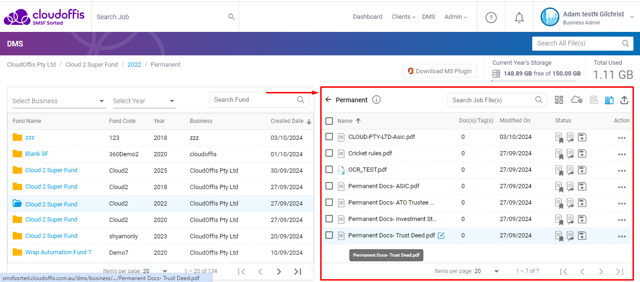This screenshot has width=640, height=282.
Task: Open cloud settings icon in file toolbar
Action: 576,100
